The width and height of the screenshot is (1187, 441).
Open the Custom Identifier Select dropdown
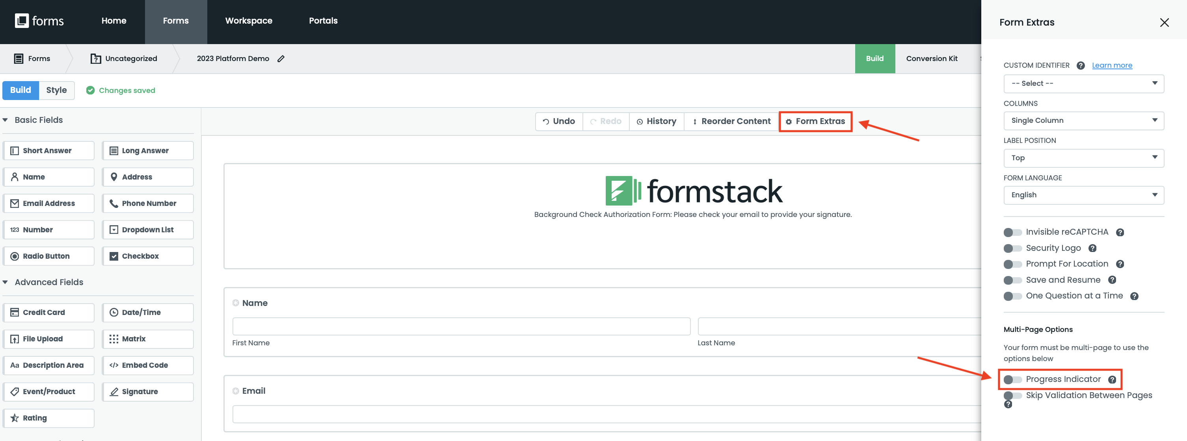pos(1083,83)
